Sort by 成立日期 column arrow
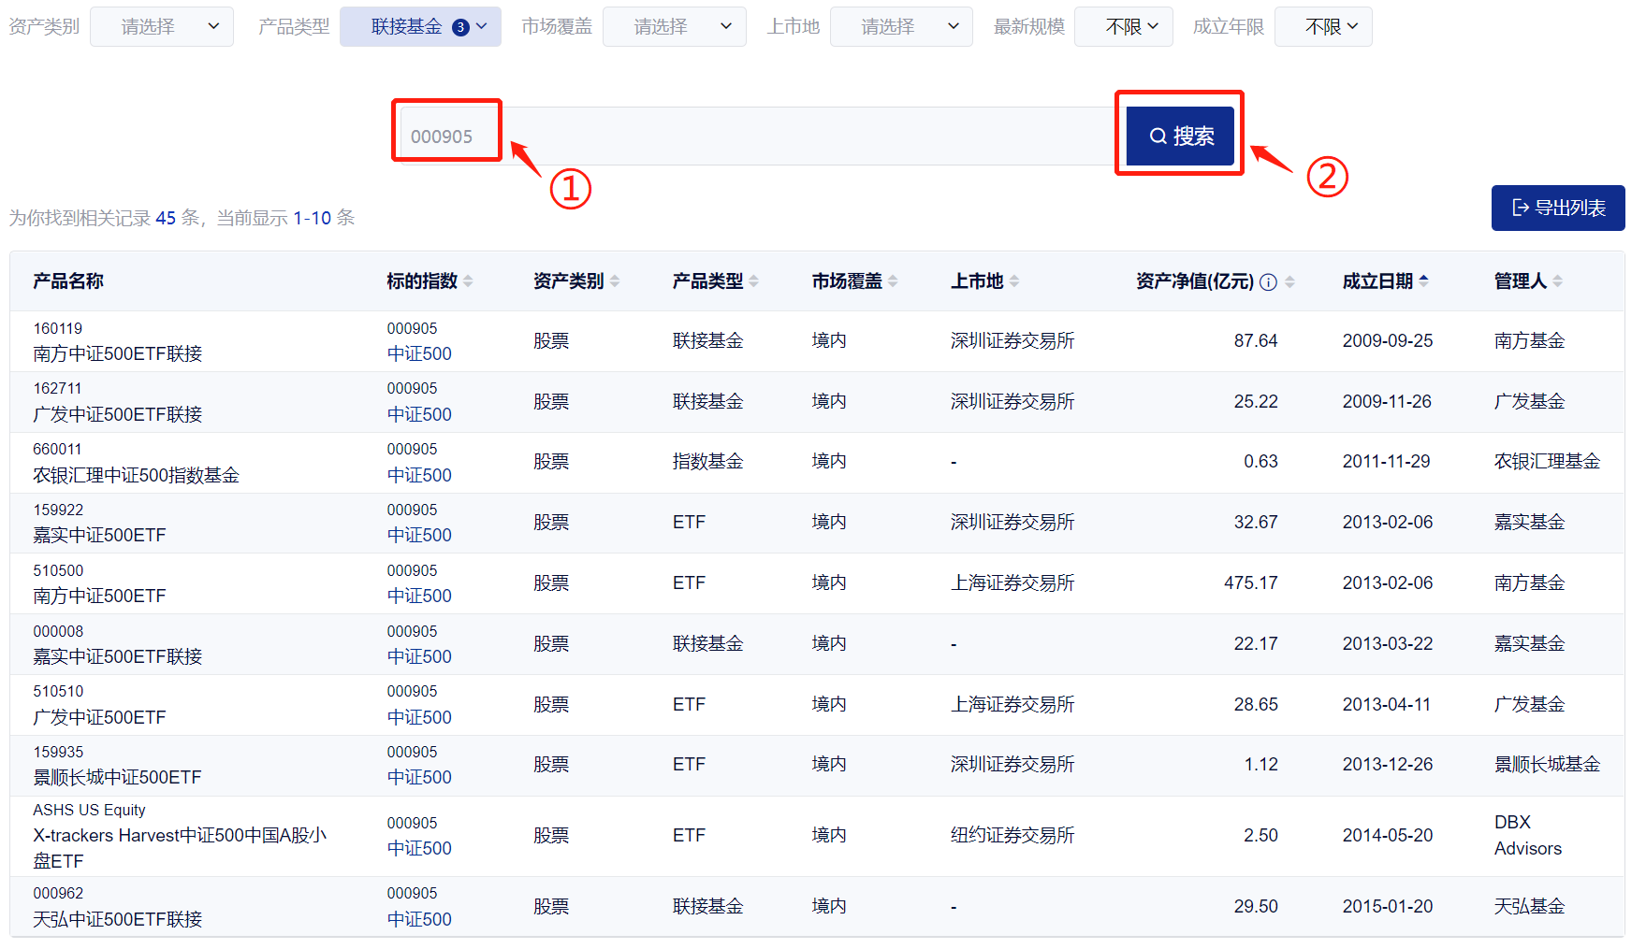Screen dimensions: 1646x949 coord(1423,280)
